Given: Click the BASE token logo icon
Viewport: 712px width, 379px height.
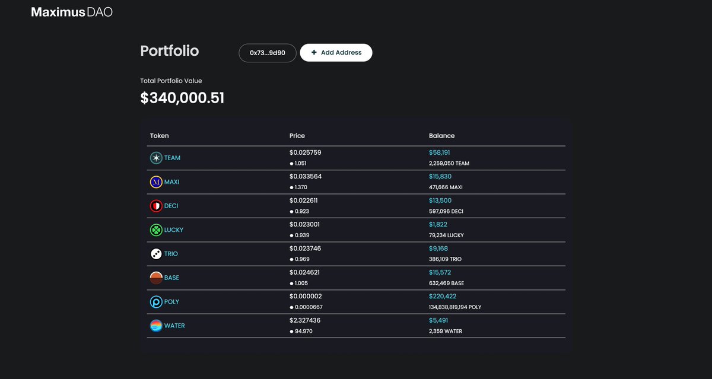Looking at the screenshot, I should 155,277.
